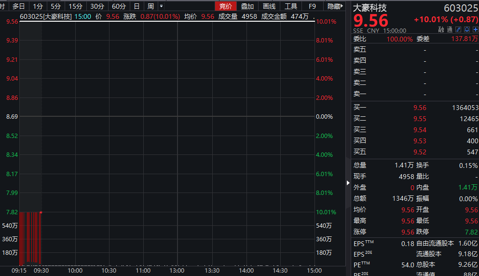This screenshot has height=276, width=479.
Task: Select the 60分 sixty-minute chart tab
Action: tap(119, 6)
